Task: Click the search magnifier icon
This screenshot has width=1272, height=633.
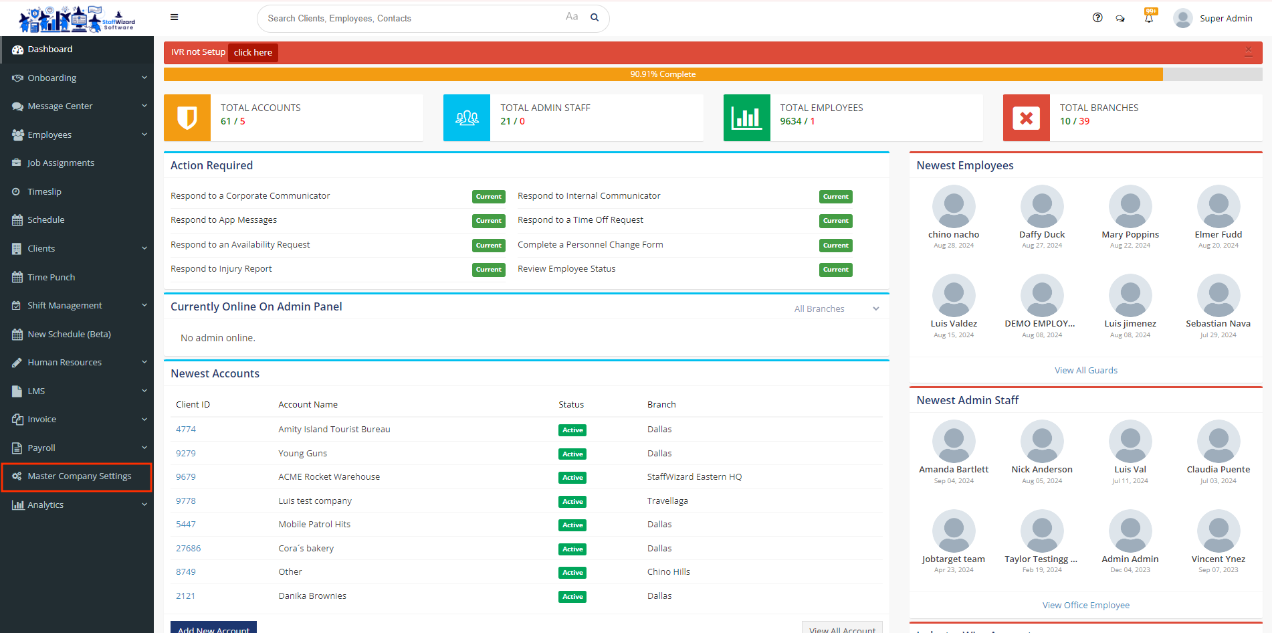Action: (594, 18)
